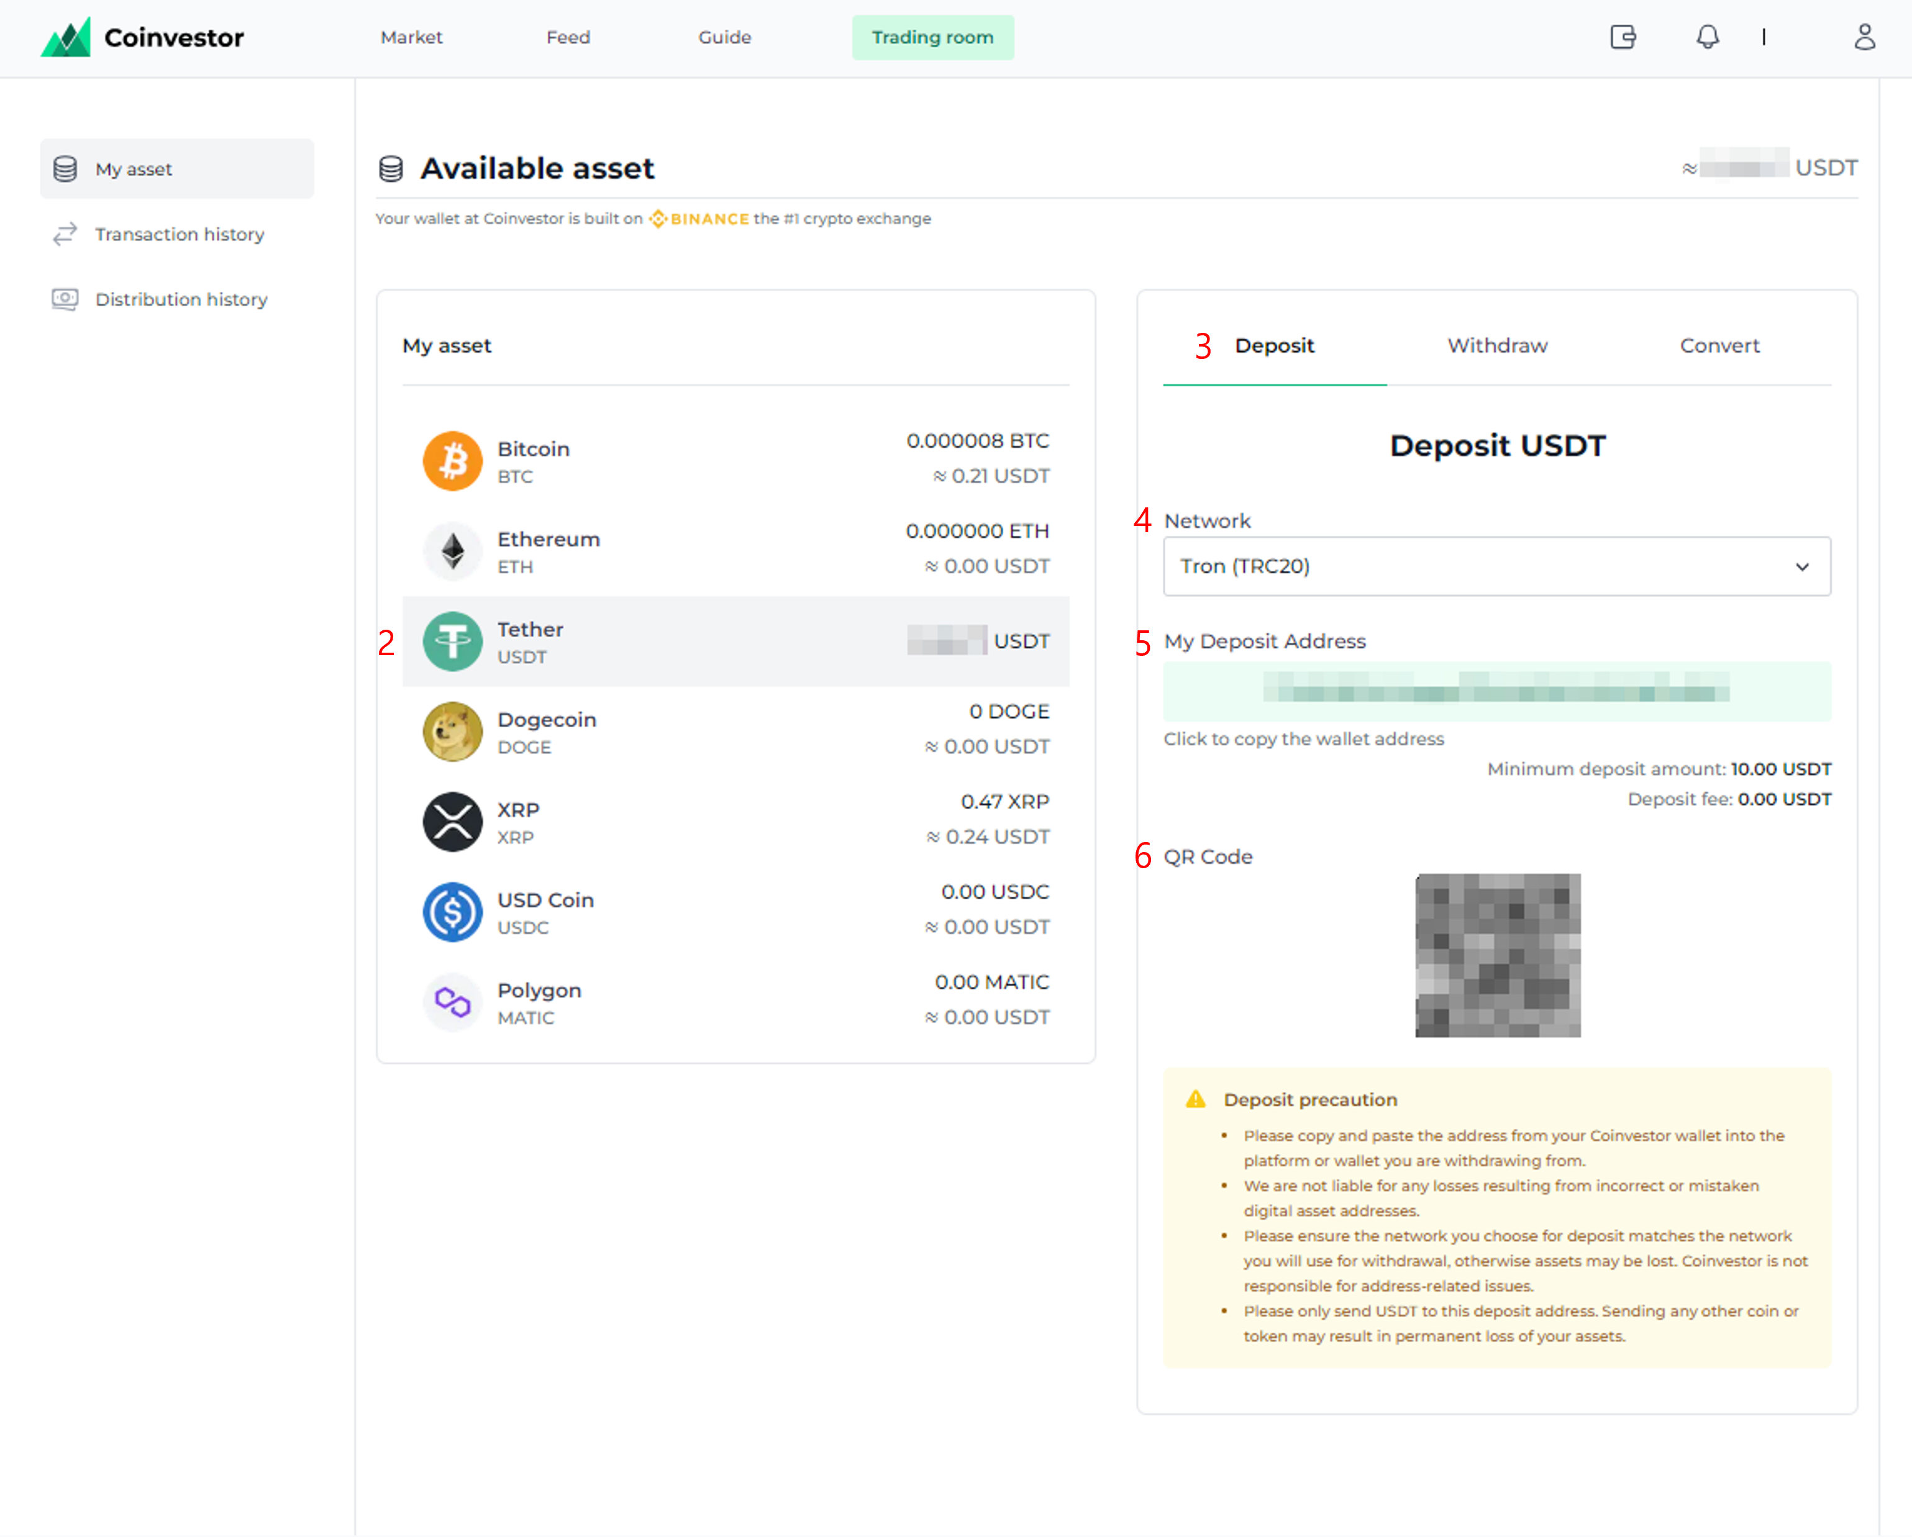Image resolution: width=1912 pixels, height=1537 pixels.
Task: Open the Guide menu item
Action: [724, 37]
